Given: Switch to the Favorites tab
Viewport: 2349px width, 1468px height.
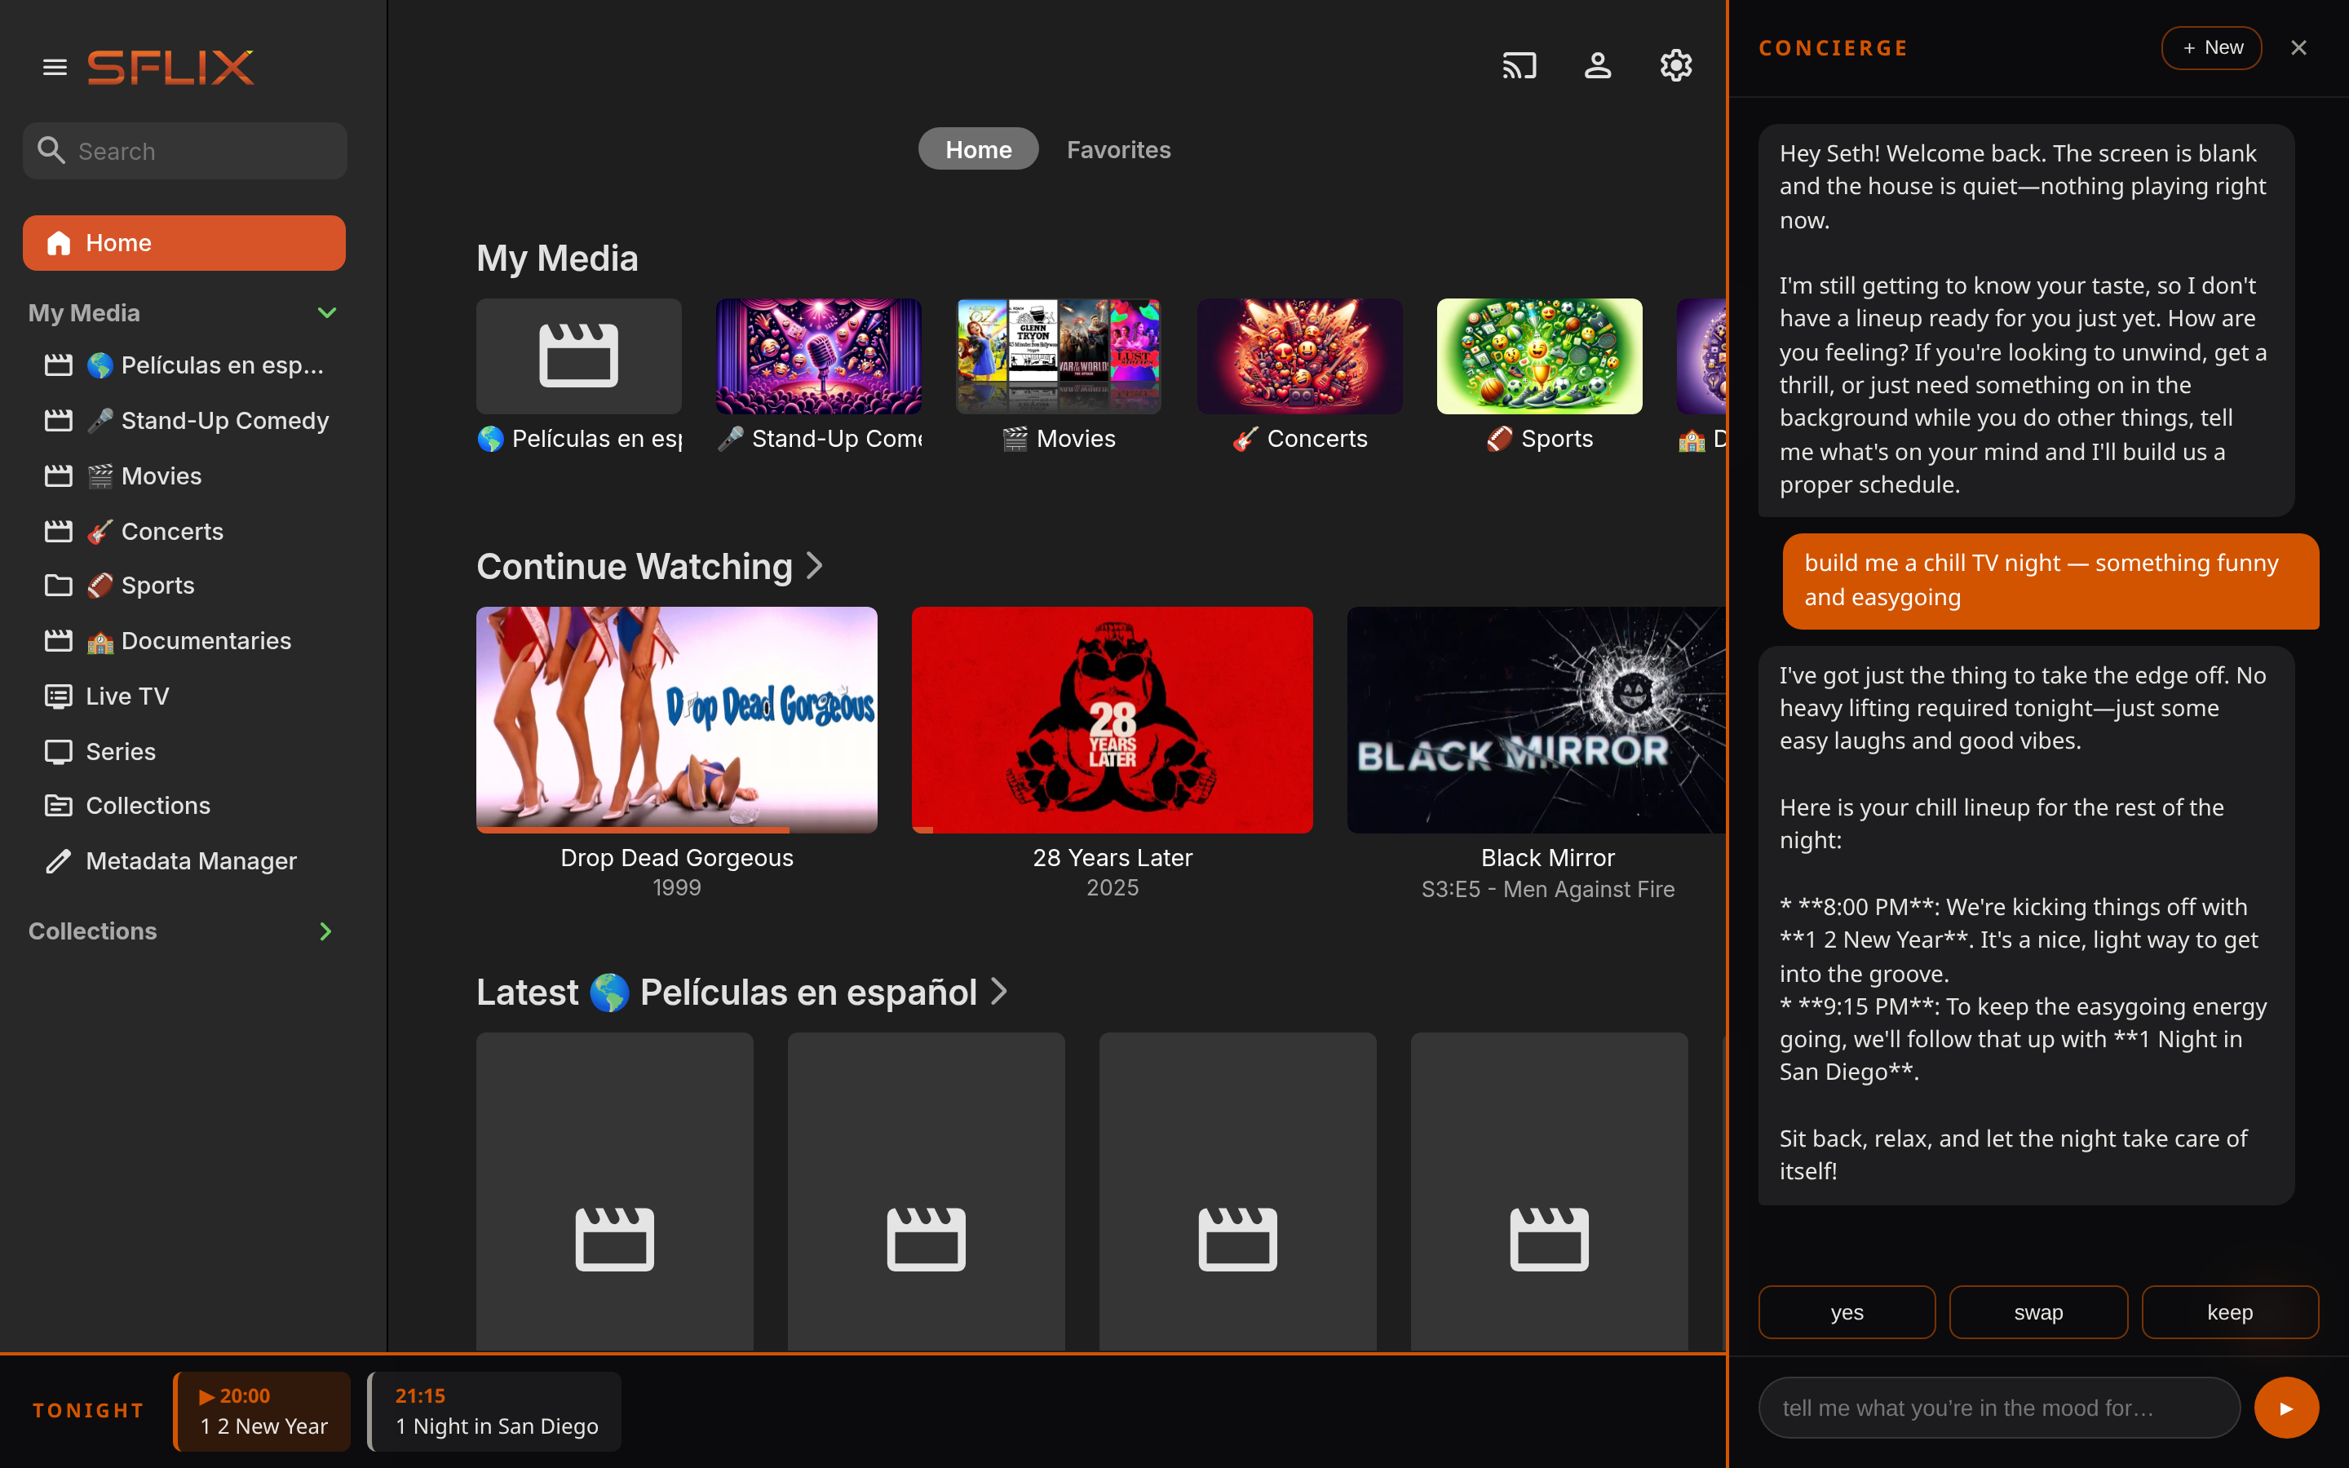Looking at the screenshot, I should pos(1118,149).
